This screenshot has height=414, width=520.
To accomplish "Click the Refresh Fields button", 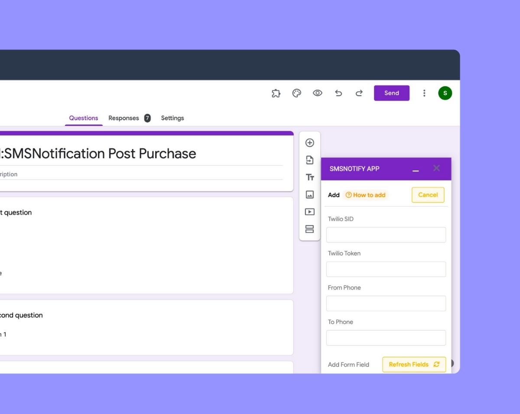I will pos(414,365).
